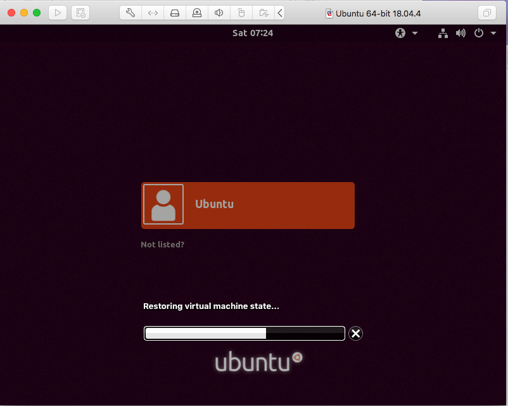Click the wired network status icon
Image resolution: width=508 pixels, height=406 pixels.
coord(443,33)
